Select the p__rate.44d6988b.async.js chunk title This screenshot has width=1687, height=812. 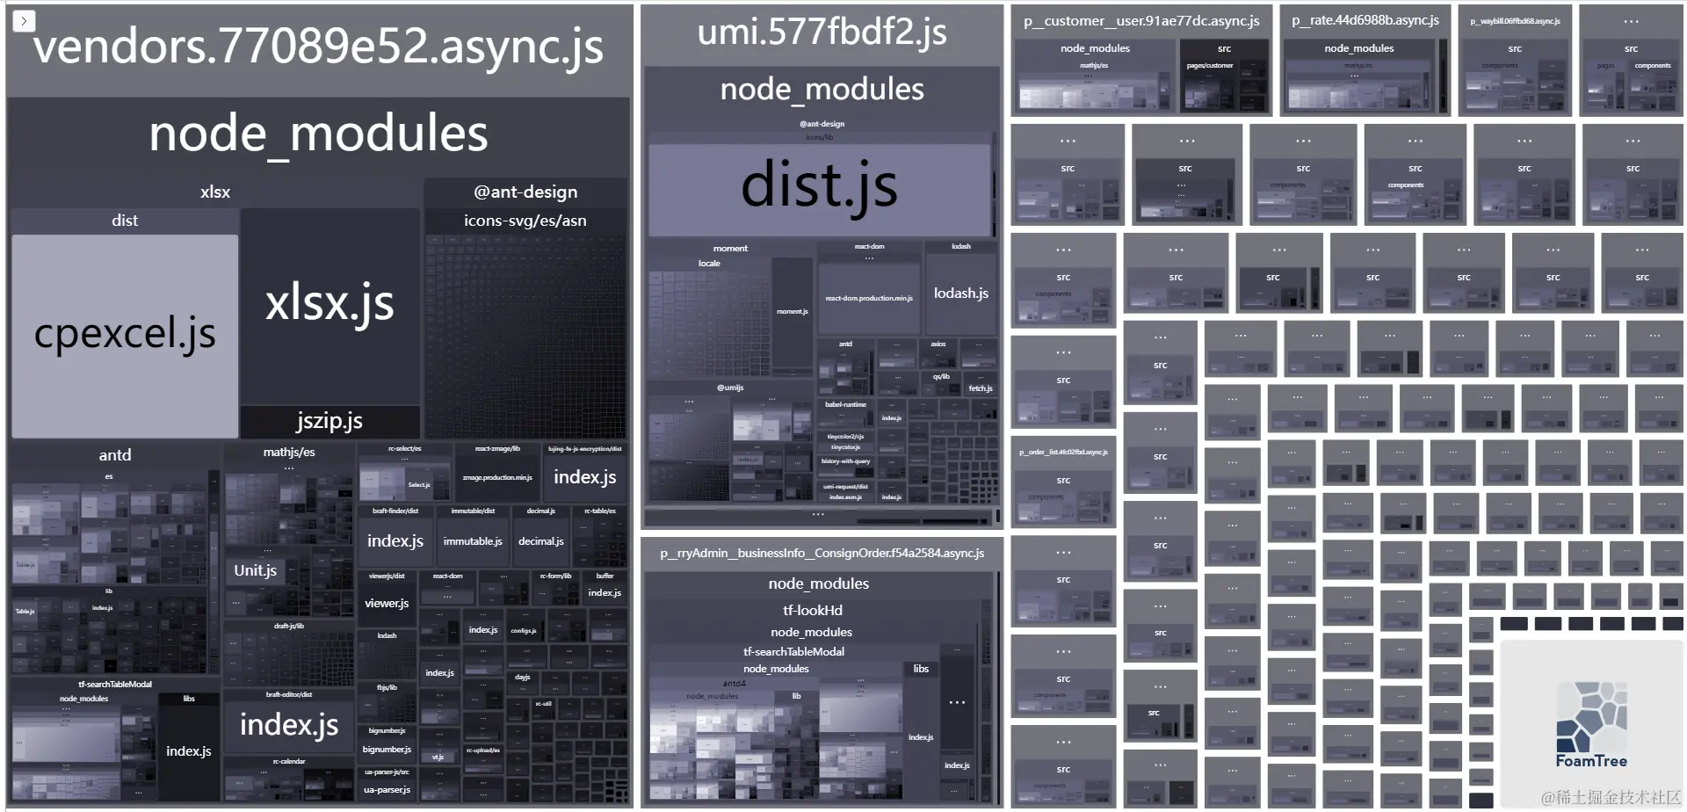click(x=1365, y=20)
